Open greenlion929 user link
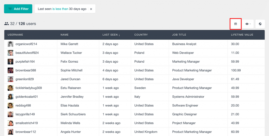Screen dimensions: 269x136 click(24, 79)
